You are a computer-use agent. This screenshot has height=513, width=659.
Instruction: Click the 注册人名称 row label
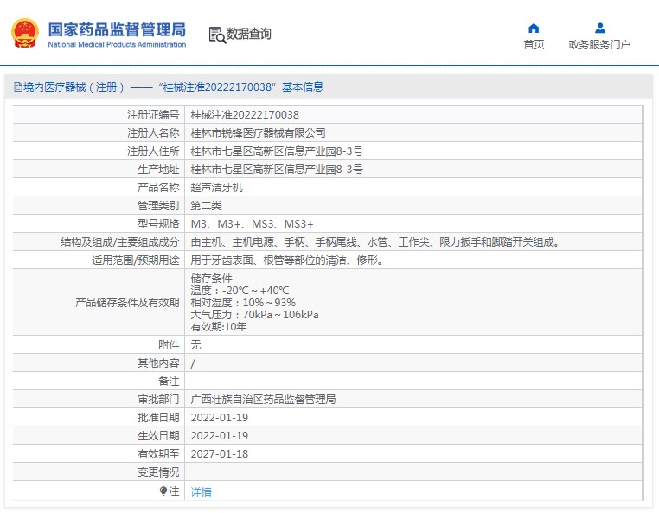coord(153,133)
